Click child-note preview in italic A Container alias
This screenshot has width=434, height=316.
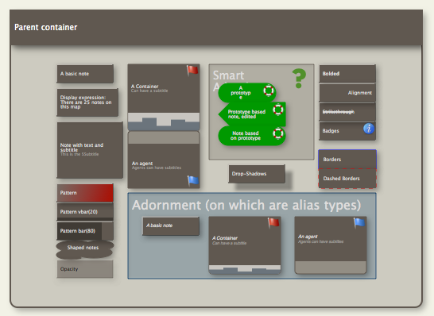(x=245, y=269)
